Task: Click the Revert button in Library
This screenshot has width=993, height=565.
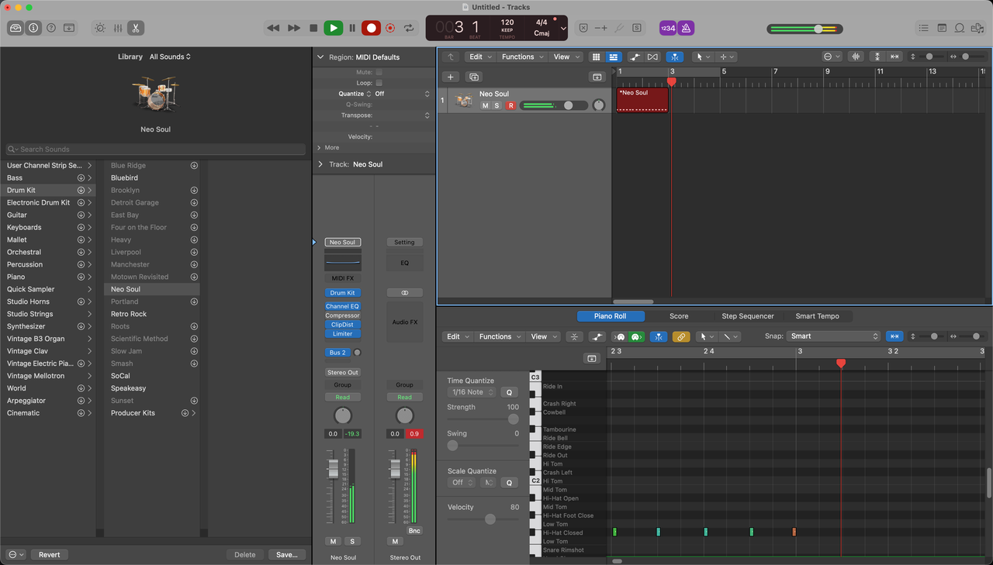Action: [49, 555]
